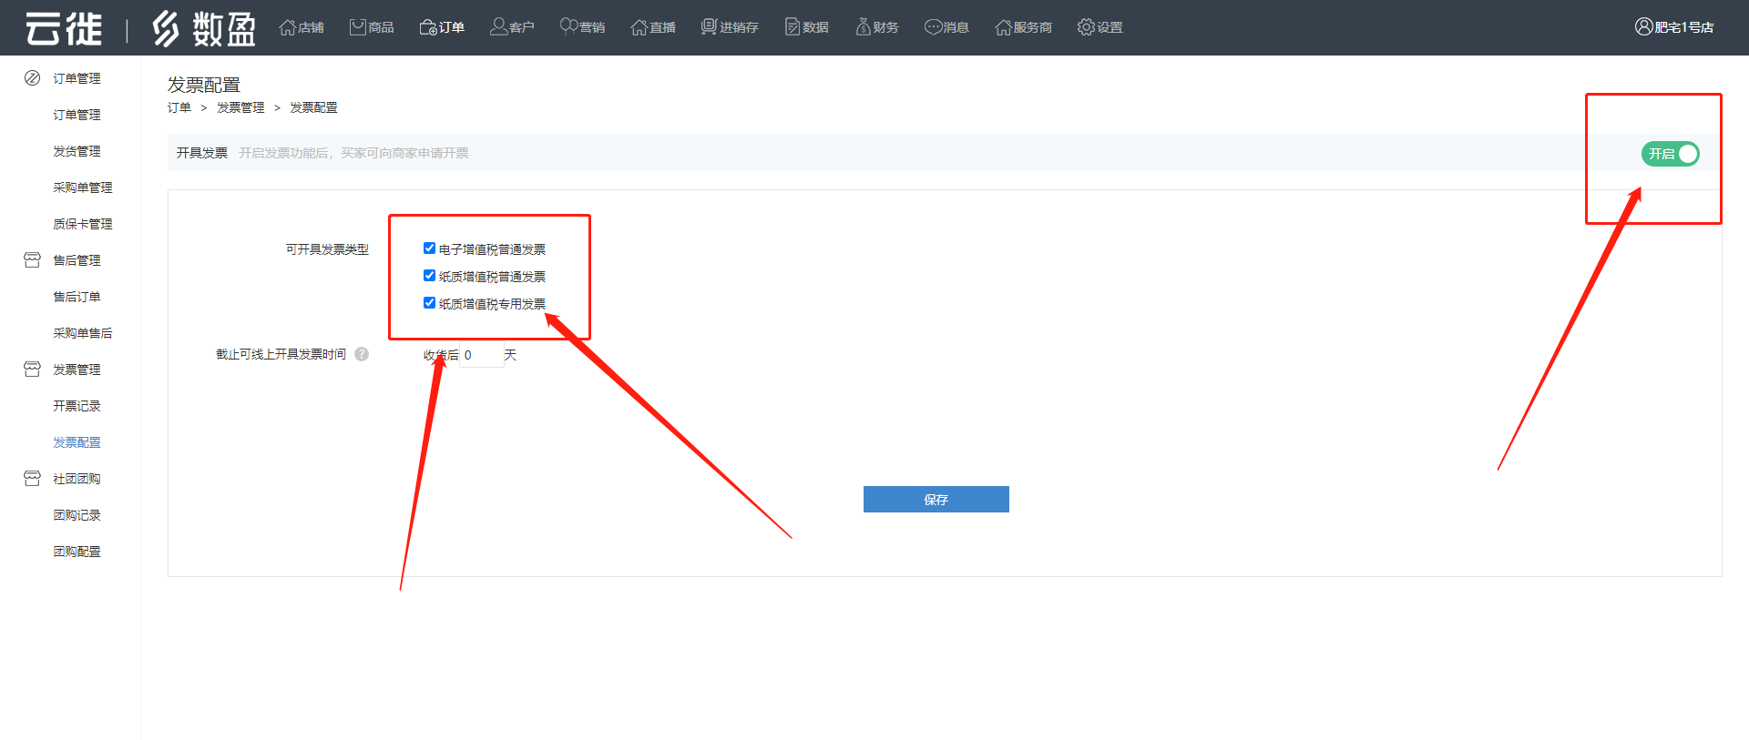Click the 客户 customer icon in navbar
Viewport: 1749px width, 740px height.
tap(498, 27)
